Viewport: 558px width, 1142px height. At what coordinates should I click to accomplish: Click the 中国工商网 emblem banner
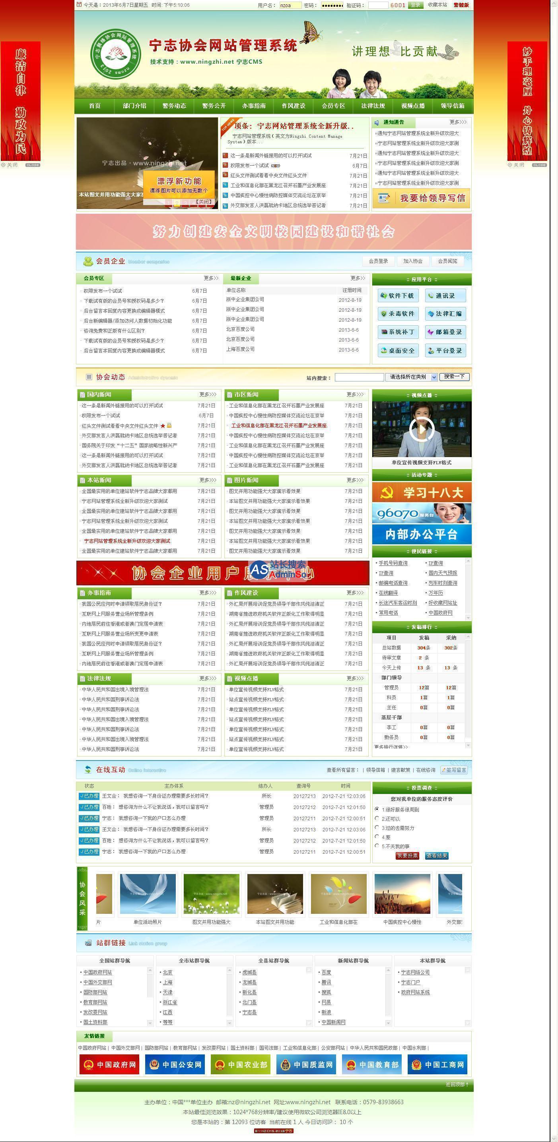pyautogui.click(x=437, y=1064)
